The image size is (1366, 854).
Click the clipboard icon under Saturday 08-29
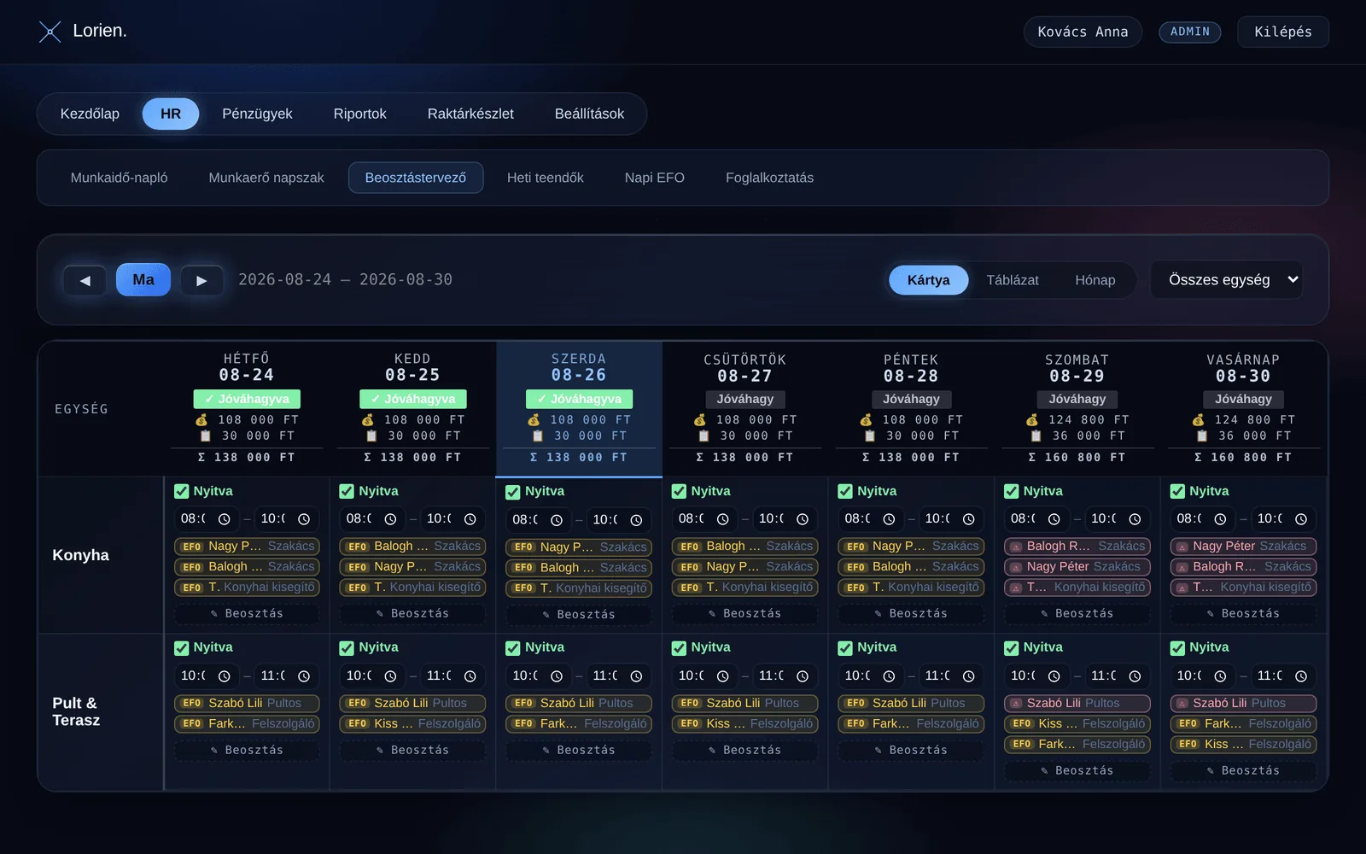point(1036,436)
